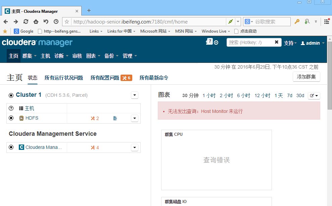Open the browser main menu list icon
The width and height of the screenshot is (332, 206).
(x=327, y=22)
